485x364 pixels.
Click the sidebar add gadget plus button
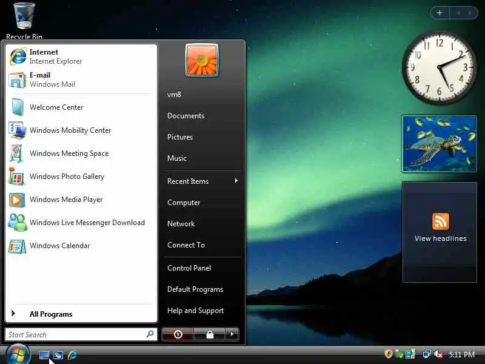[x=440, y=13]
